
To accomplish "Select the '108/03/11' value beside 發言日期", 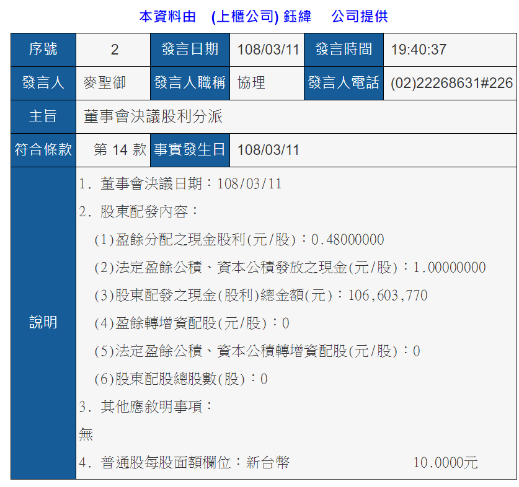I will [268, 50].
